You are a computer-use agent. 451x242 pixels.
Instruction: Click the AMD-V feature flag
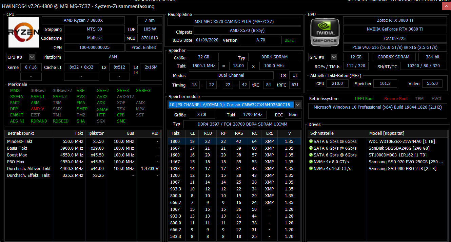pos(37,109)
